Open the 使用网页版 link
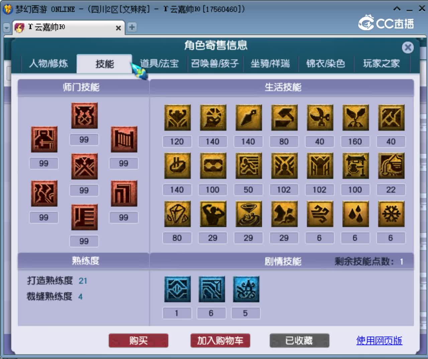The height and width of the screenshot is (359, 428). (379, 341)
